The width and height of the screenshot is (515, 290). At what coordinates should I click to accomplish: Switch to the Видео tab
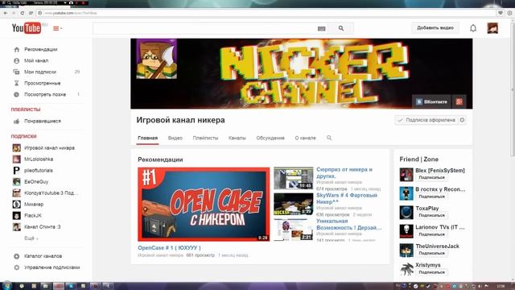coord(175,138)
